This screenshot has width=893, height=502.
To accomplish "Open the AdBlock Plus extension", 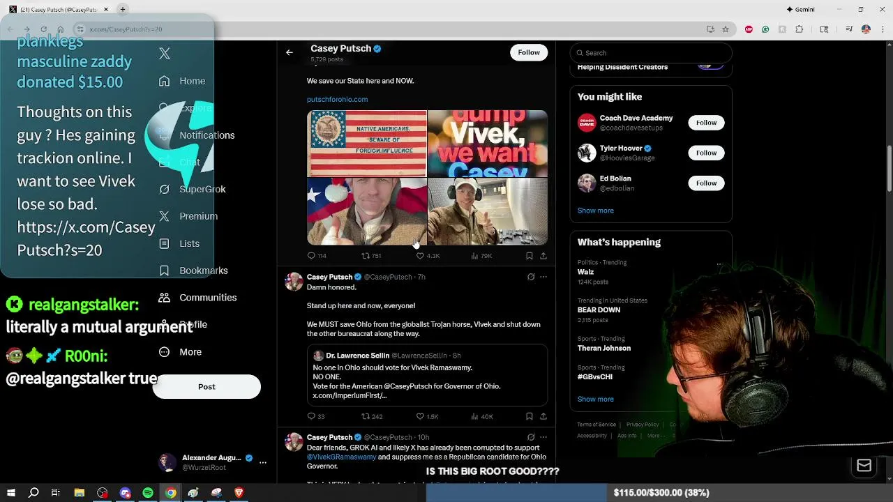I will point(749,29).
